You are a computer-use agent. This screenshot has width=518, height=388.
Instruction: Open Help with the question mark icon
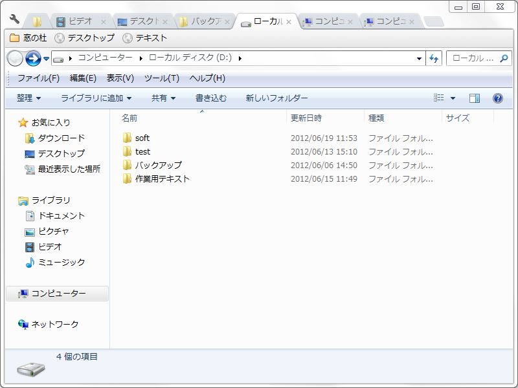pos(498,98)
